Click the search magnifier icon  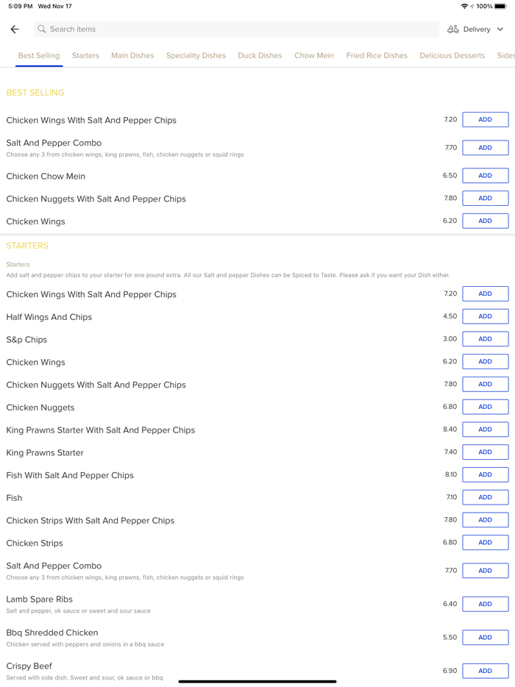click(x=42, y=29)
